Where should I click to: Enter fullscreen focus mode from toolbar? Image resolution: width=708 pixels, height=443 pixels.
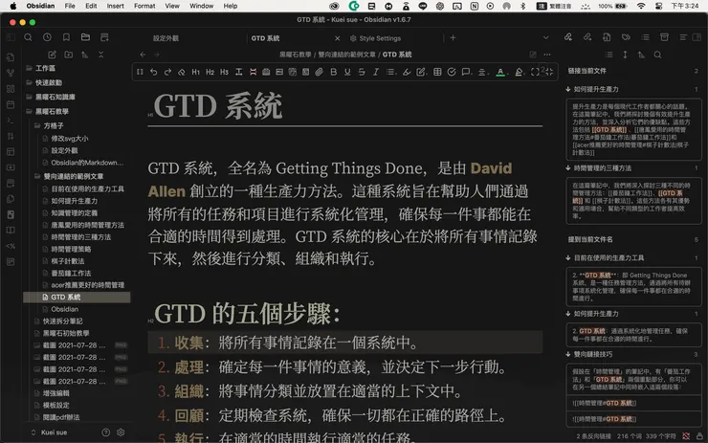[x=535, y=73]
